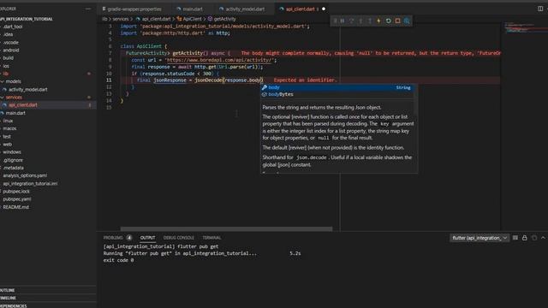
Task: Collapse the services folder in Explorer
Action: (x=14, y=97)
